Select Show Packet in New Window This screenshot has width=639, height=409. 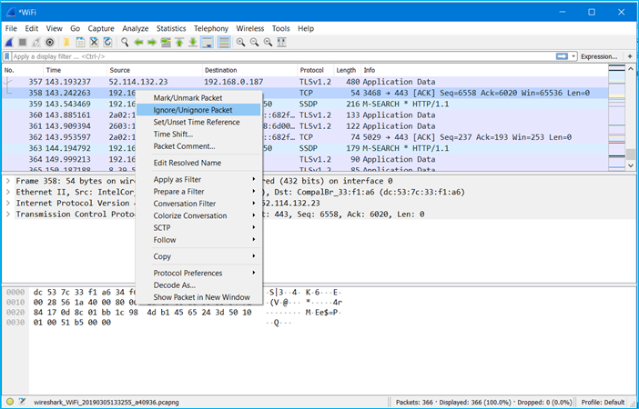click(198, 297)
